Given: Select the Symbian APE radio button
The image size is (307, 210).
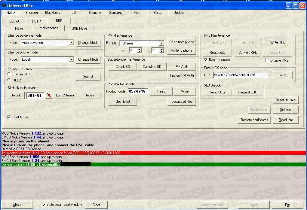Looking at the screenshot, I should coord(9,74).
